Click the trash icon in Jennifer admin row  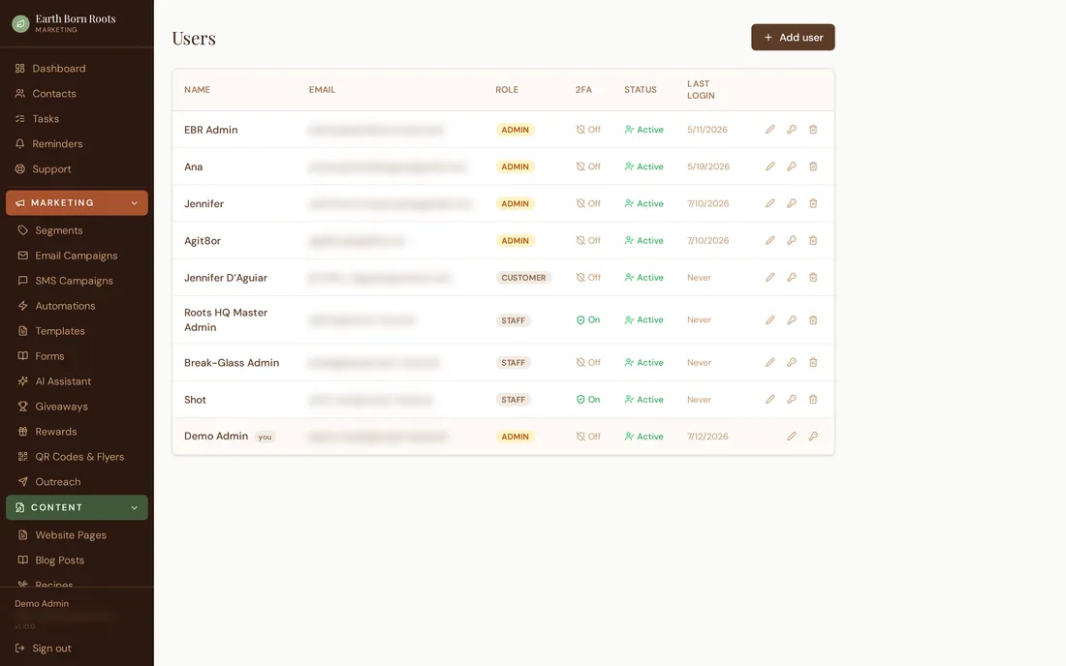pyautogui.click(x=813, y=203)
